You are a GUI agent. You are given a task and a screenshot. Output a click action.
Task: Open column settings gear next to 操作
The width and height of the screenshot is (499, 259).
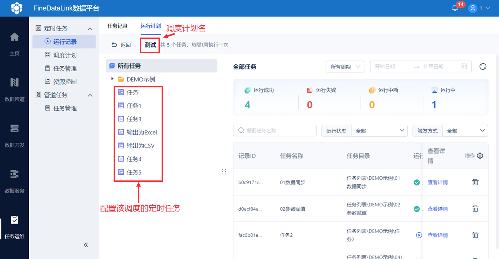pyautogui.click(x=480, y=156)
